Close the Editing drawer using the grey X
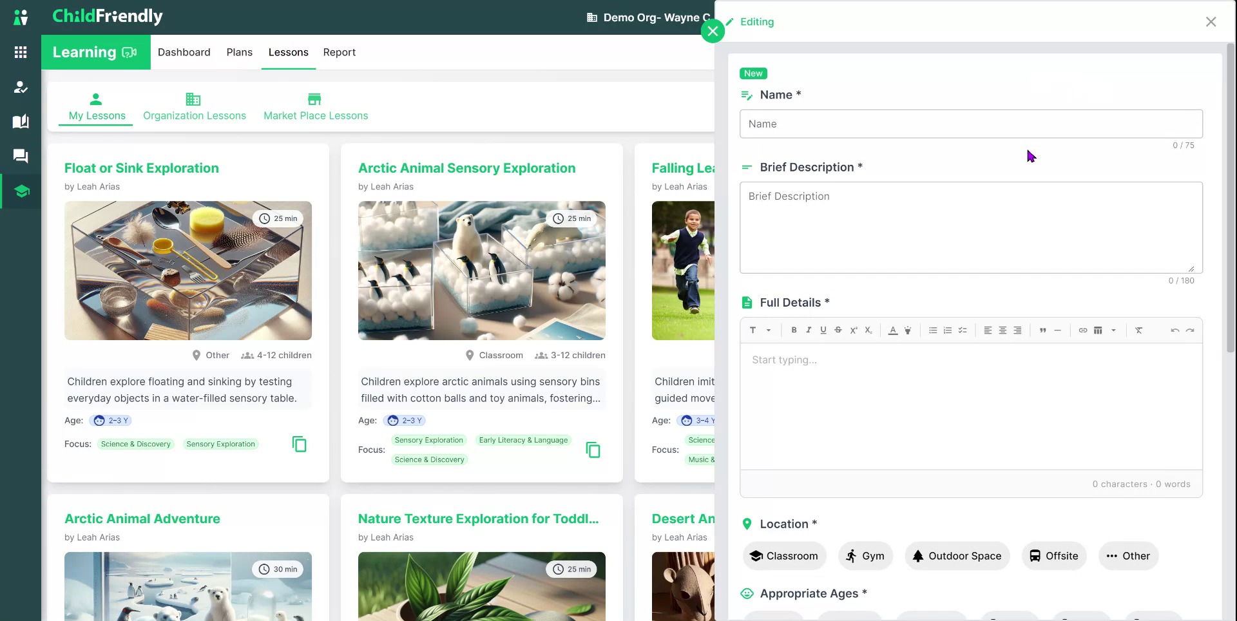Screen dimensions: 1237x621 pyautogui.click(x=1211, y=22)
